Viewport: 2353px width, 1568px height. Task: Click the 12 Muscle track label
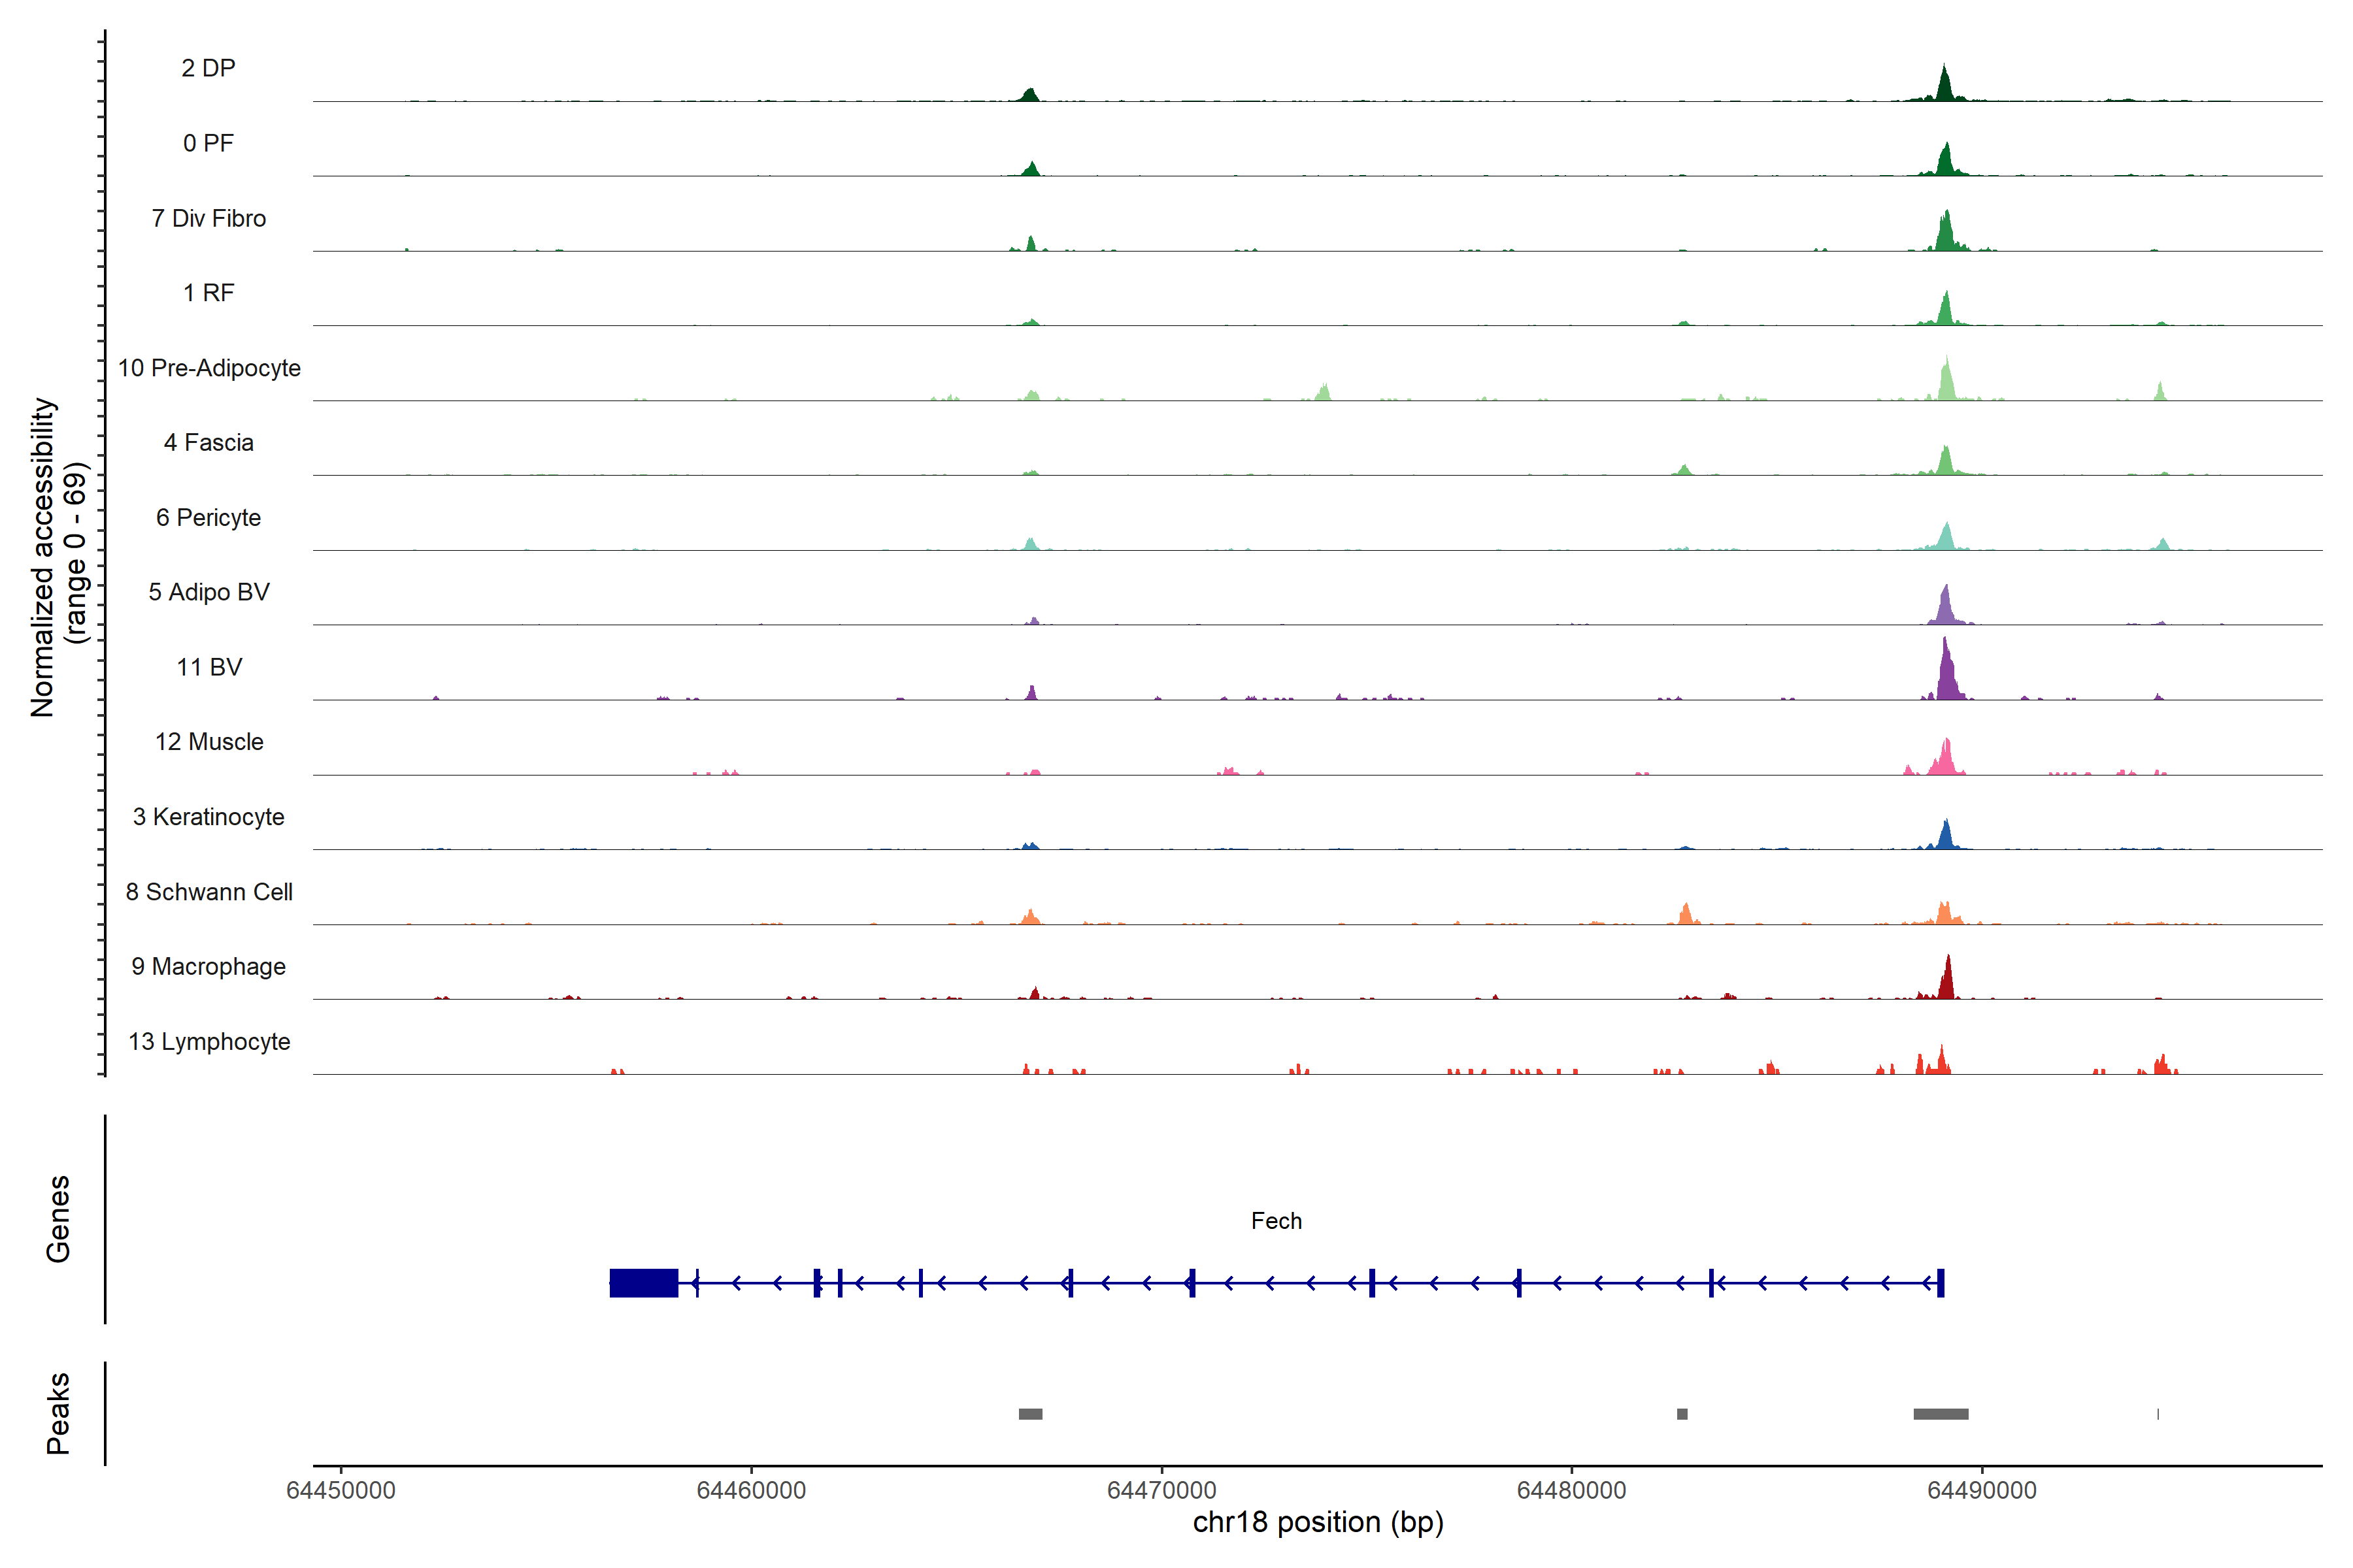click(209, 742)
